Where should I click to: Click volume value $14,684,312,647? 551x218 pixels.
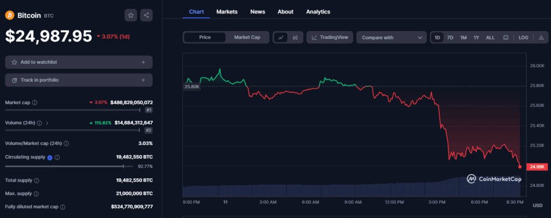click(x=133, y=123)
